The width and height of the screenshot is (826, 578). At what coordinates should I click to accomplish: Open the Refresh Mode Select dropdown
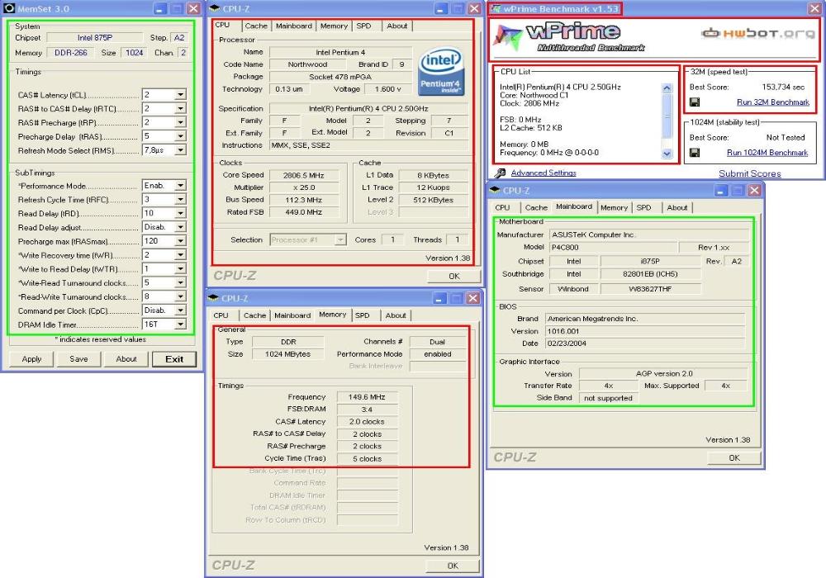click(180, 150)
